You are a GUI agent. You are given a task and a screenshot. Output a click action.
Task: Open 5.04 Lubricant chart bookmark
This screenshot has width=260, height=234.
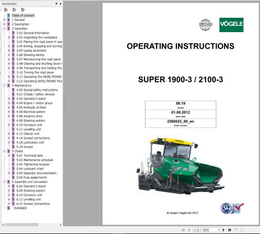click(x=30, y=169)
